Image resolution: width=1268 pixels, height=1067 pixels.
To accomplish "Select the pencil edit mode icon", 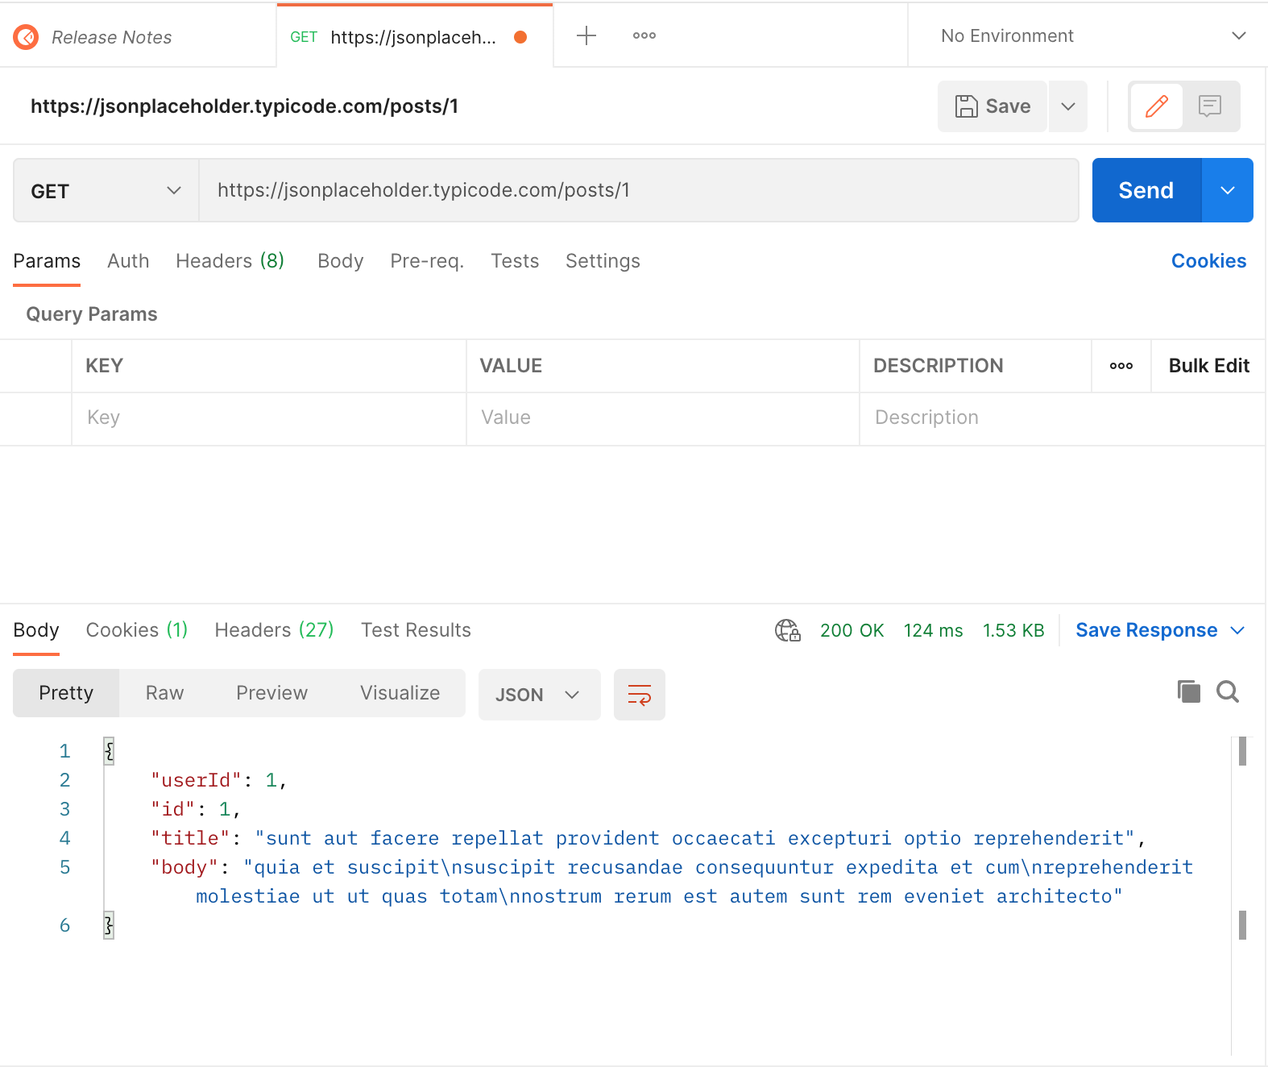I will tap(1157, 106).
